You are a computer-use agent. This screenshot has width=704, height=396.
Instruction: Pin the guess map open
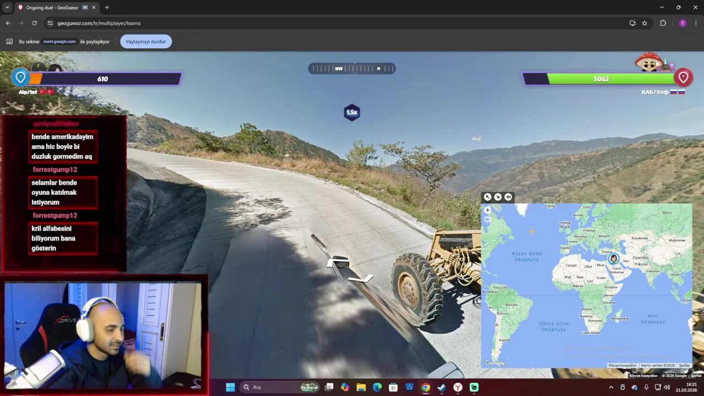point(508,197)
